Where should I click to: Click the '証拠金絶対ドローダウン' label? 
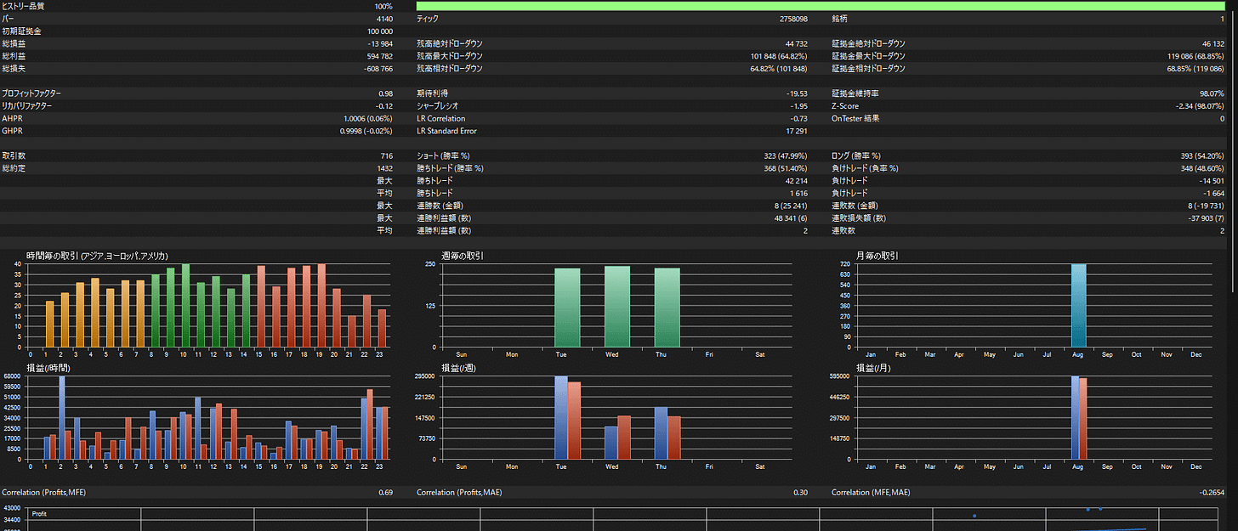pyautogui.click(x=868, y=43)
